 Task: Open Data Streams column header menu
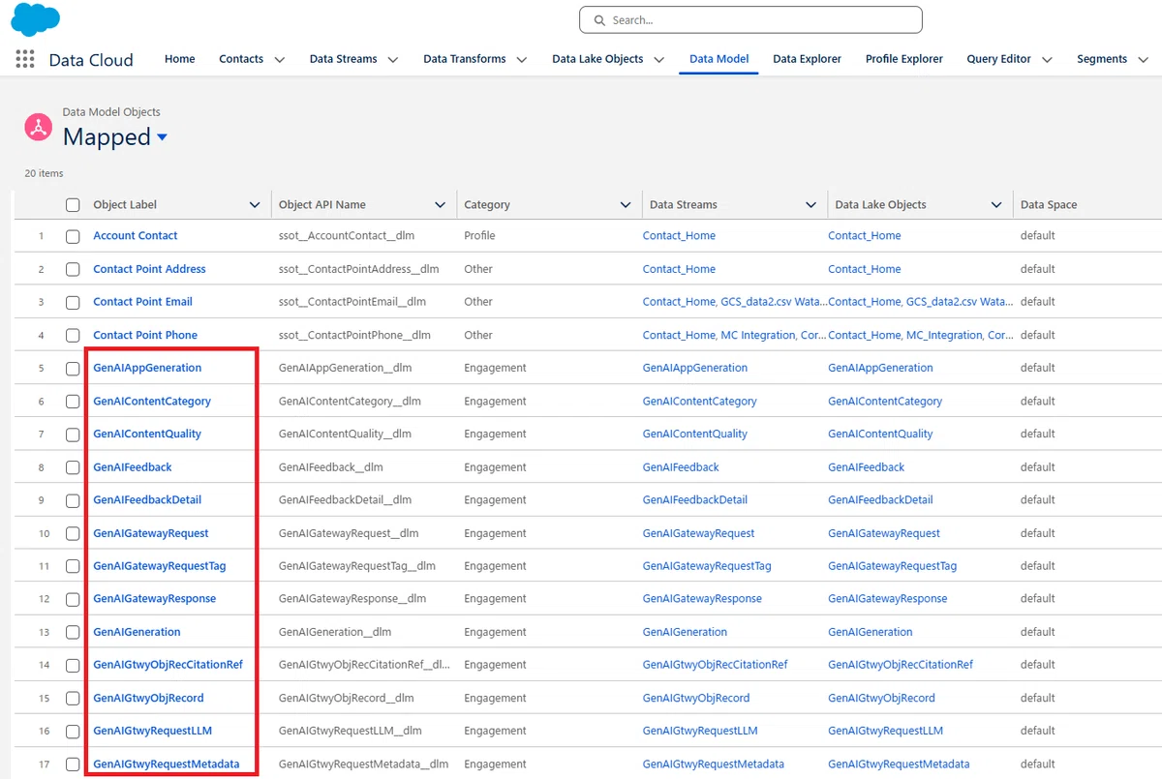[811, 205]
